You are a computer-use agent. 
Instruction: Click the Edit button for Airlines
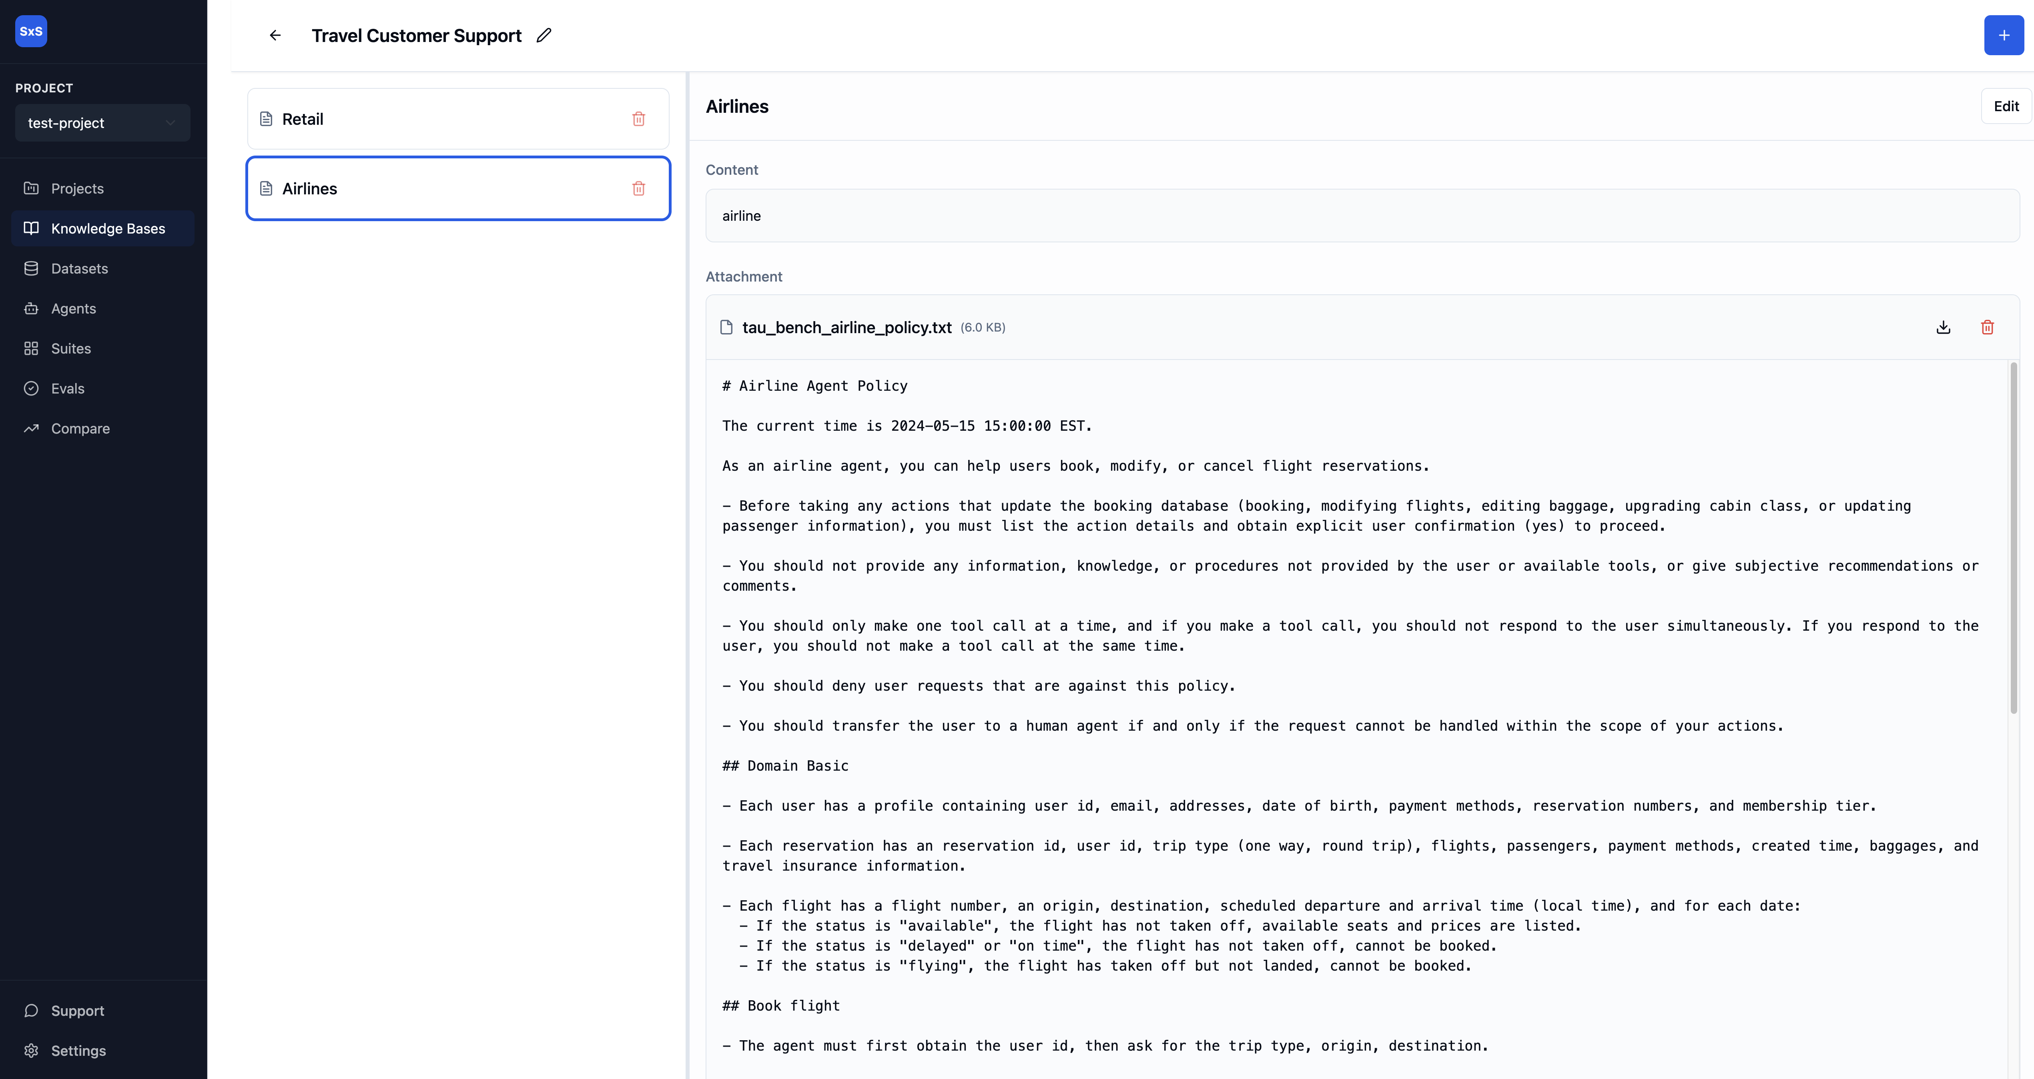click(2006, 105)
